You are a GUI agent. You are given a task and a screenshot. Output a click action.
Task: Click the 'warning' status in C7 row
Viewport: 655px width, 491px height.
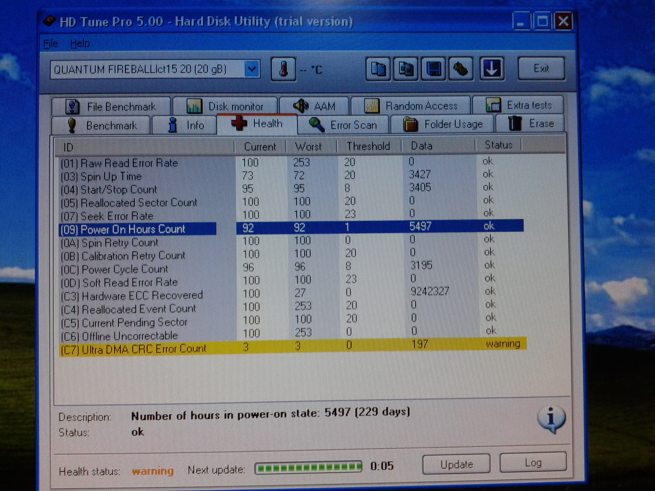pyautogui.click(x=503, y=344)
